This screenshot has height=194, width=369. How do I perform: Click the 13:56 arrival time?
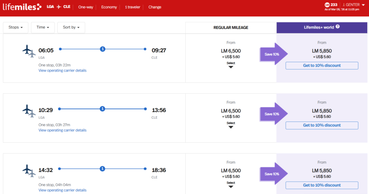click(159, 110)
